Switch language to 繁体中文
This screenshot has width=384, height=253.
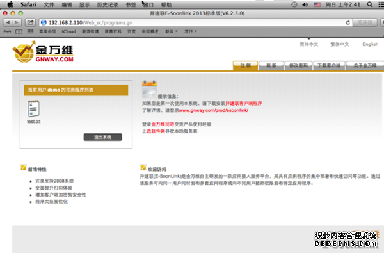click(340, 44)
